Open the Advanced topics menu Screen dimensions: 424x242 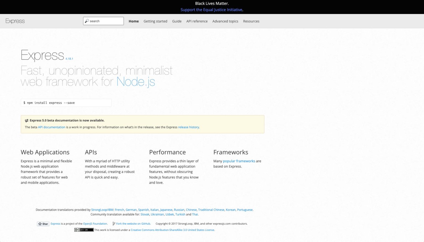[x=225, y=21]
